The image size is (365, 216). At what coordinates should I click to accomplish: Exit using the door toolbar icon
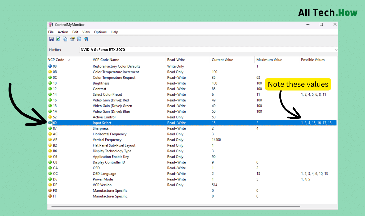click(x=86, y=39)
